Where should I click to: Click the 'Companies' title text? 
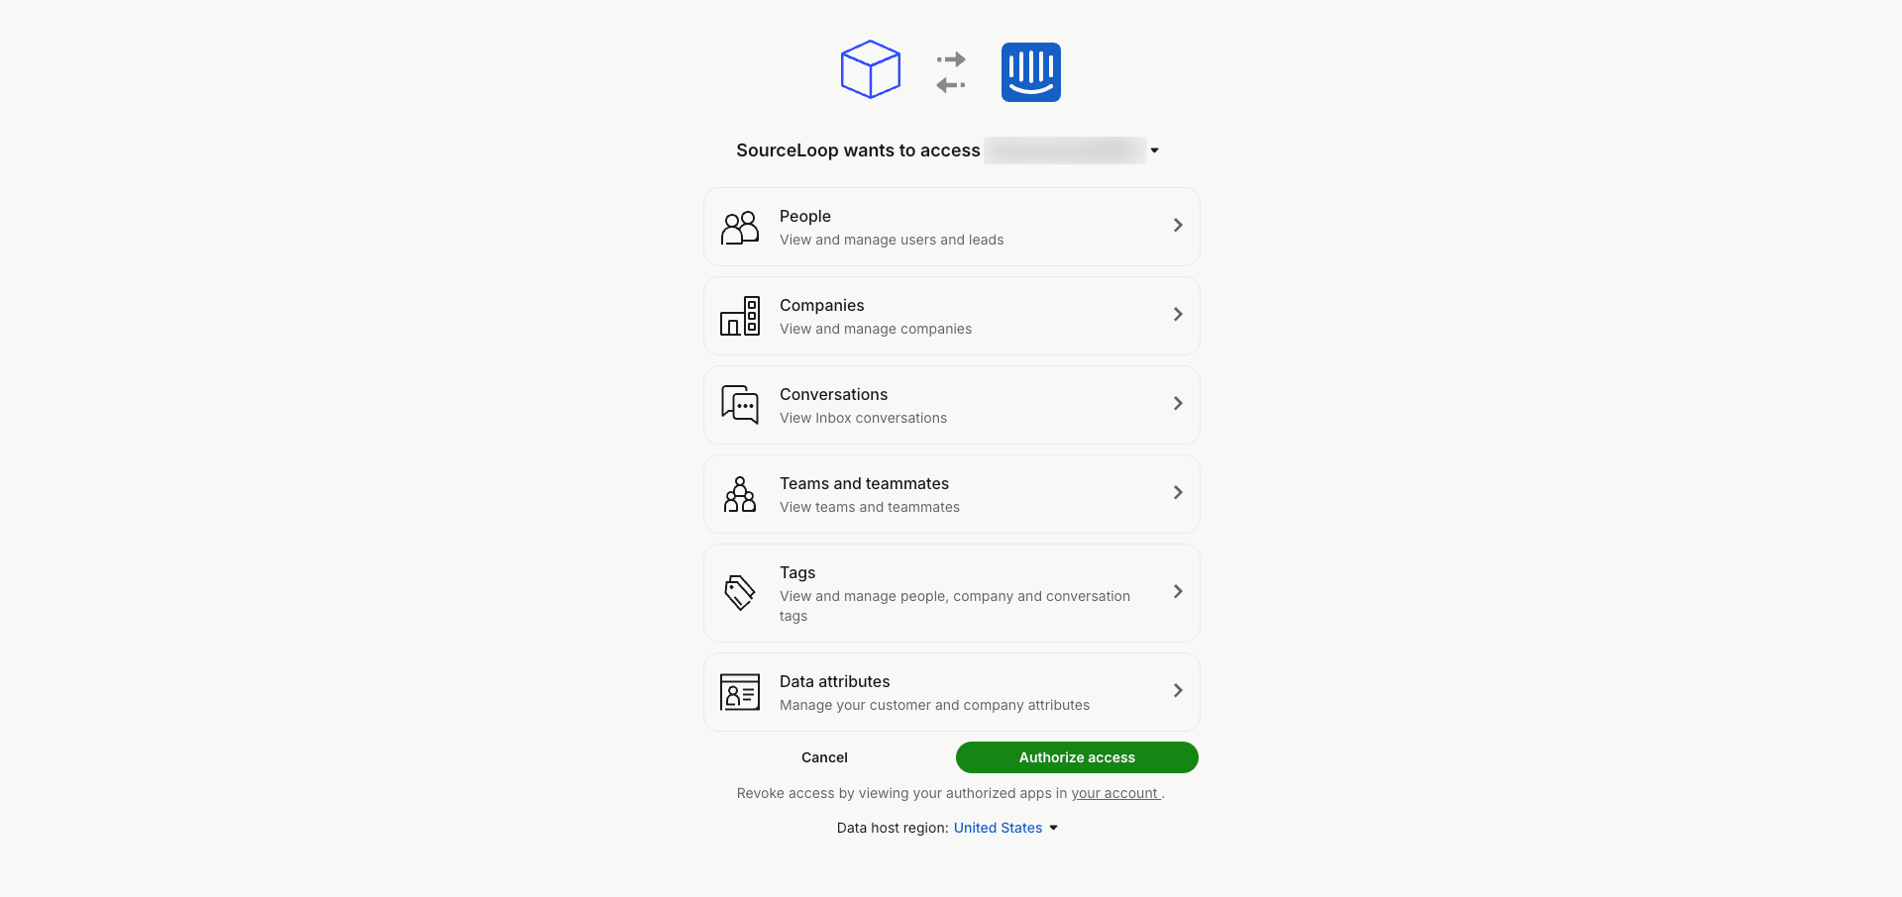pyautogui.click(x=822, y=305)
